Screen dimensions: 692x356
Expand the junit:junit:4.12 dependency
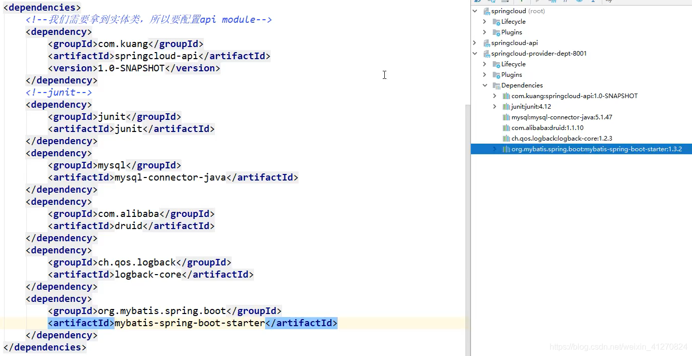pos(495,107)
